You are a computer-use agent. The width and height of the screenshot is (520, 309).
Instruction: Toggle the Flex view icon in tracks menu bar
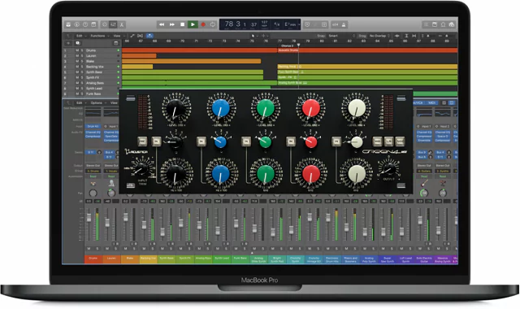141,36
